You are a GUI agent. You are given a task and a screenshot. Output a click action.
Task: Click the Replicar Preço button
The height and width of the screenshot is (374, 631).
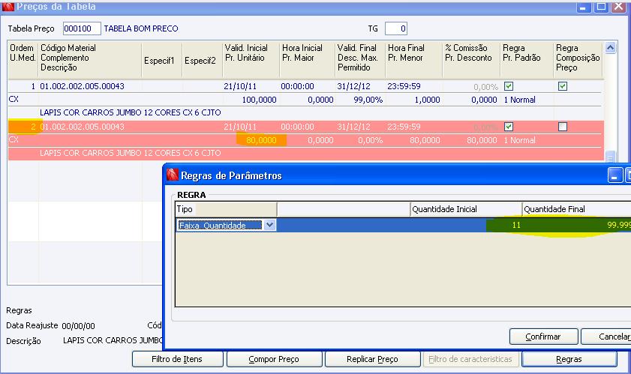coord(372,359)
